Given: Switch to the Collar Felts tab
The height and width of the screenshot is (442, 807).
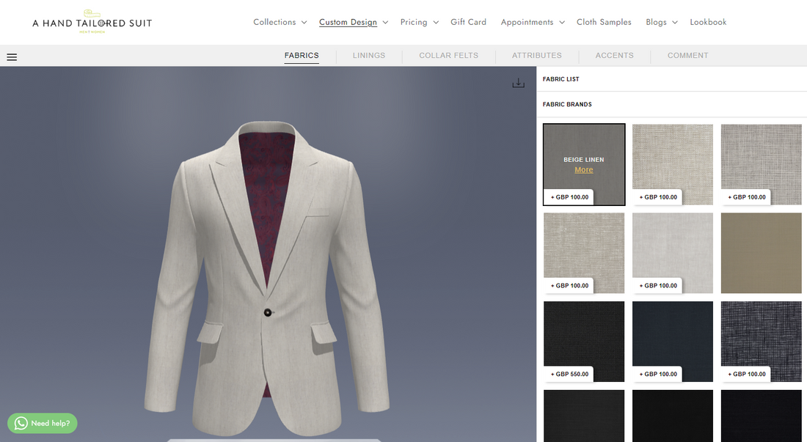Looking at the screenshot, I should 448,56.
